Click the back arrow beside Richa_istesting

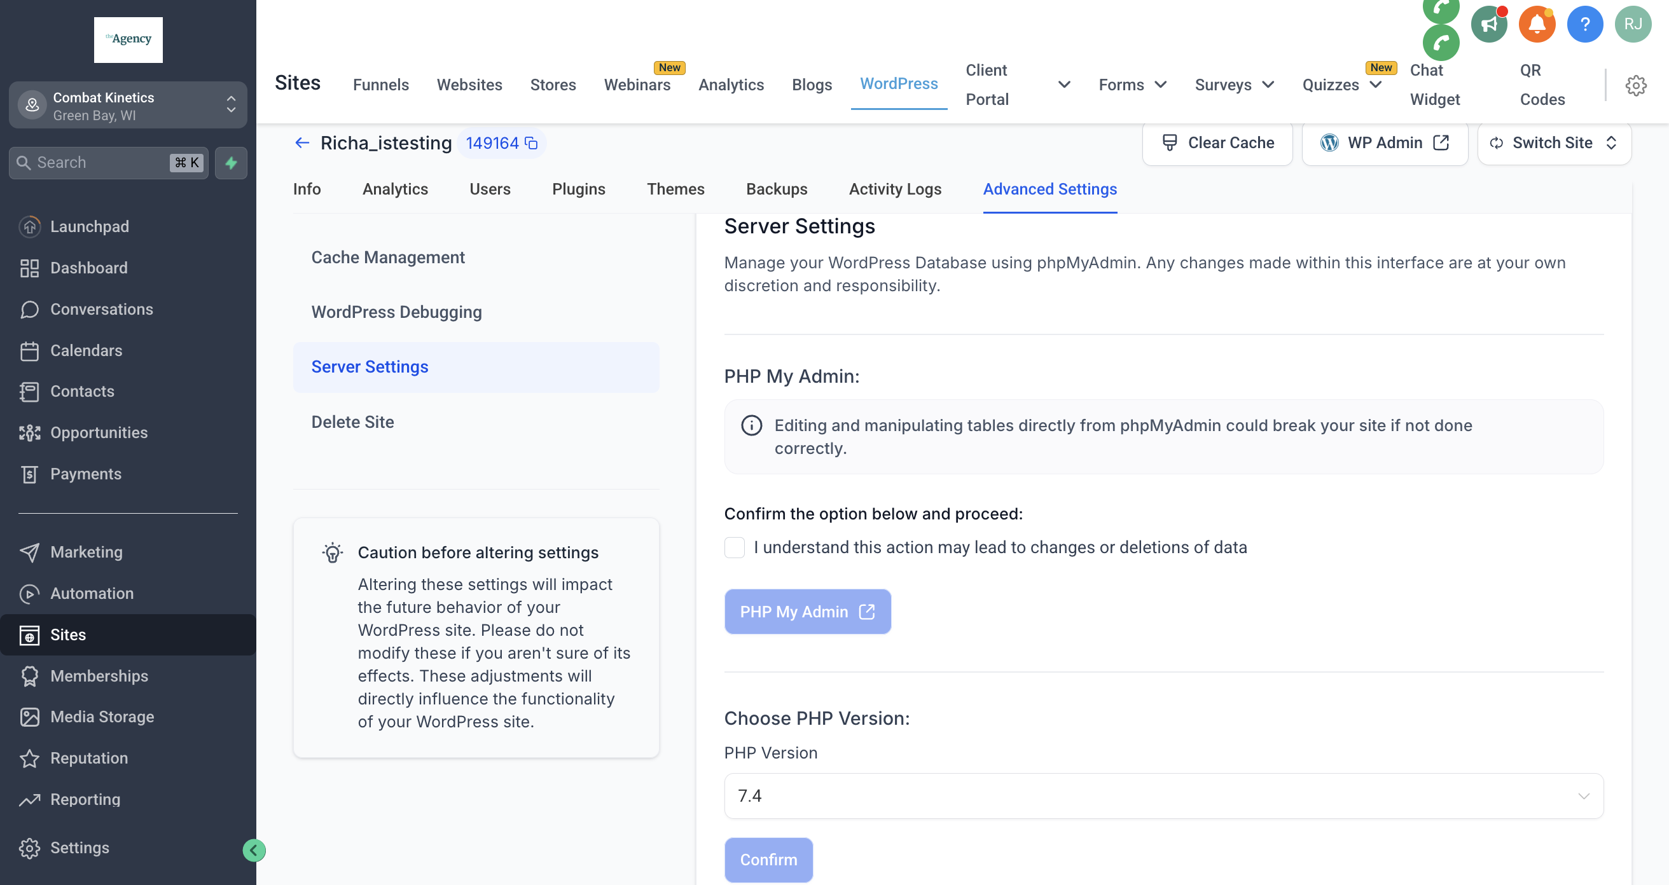tap(302, 143)
